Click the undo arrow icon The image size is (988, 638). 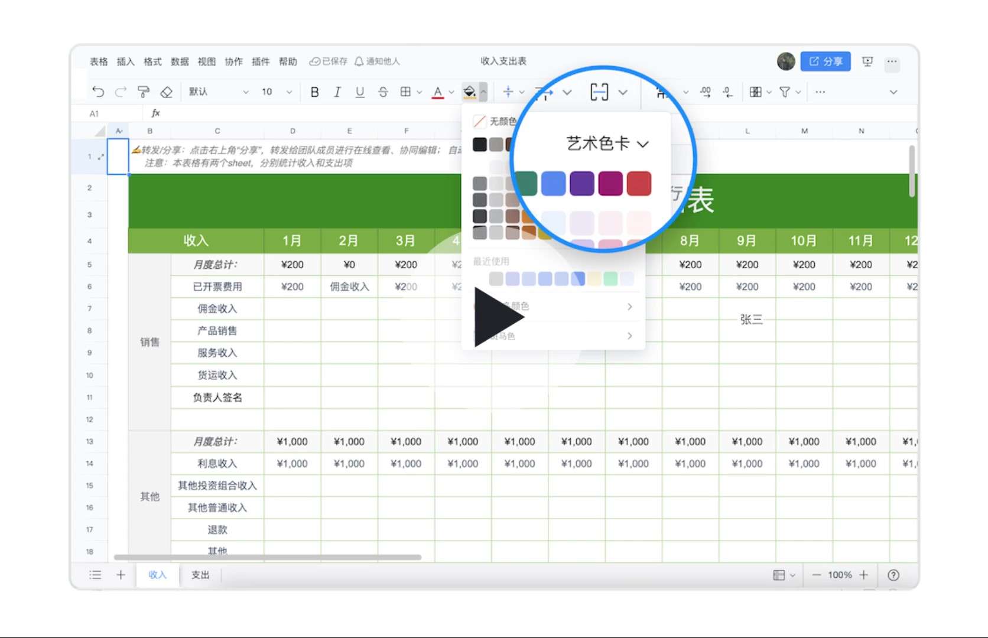98,92
